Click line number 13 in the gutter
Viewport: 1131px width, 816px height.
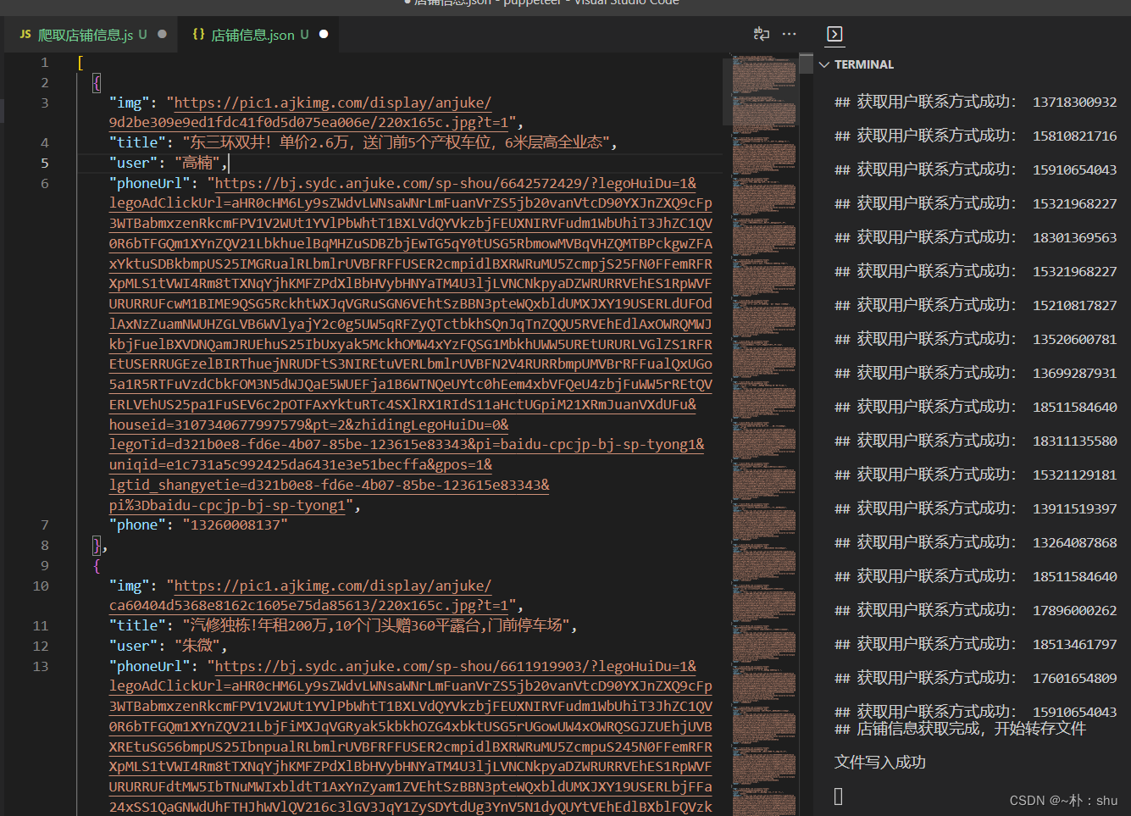(x=41, y=666)
